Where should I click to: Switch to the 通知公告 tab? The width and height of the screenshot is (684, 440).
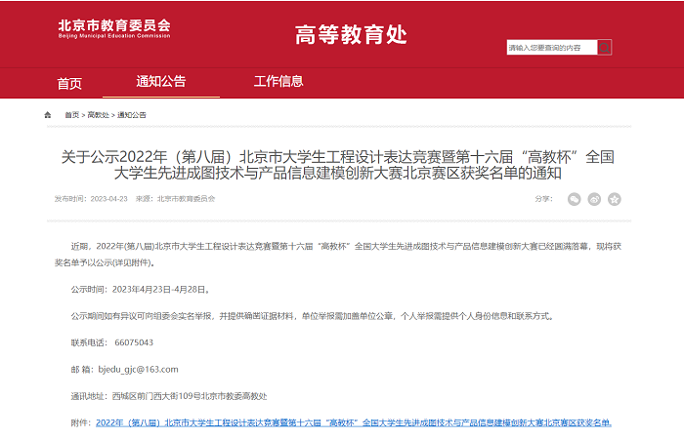160,82
